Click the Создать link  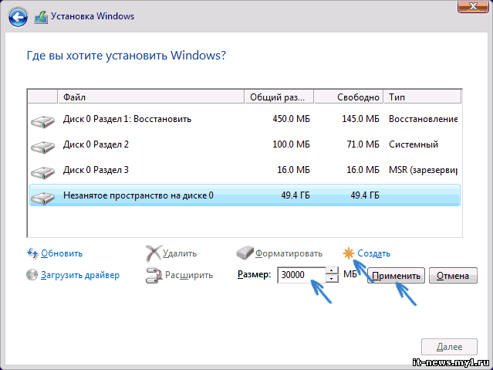(374, 253)
